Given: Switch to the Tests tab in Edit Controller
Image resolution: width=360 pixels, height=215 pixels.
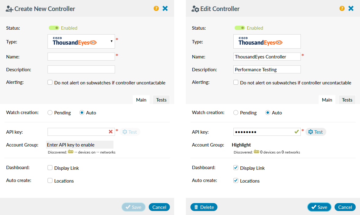Looking at the screenshot, I should coord(347,100).
